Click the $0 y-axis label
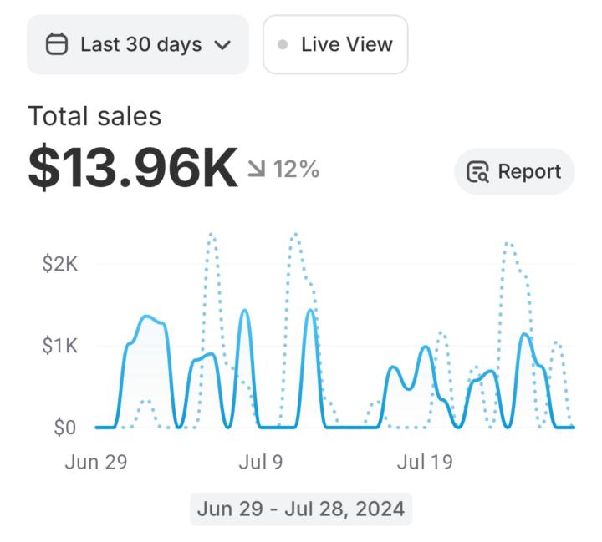This screenshot has width=602, height=542. point(64,428)
